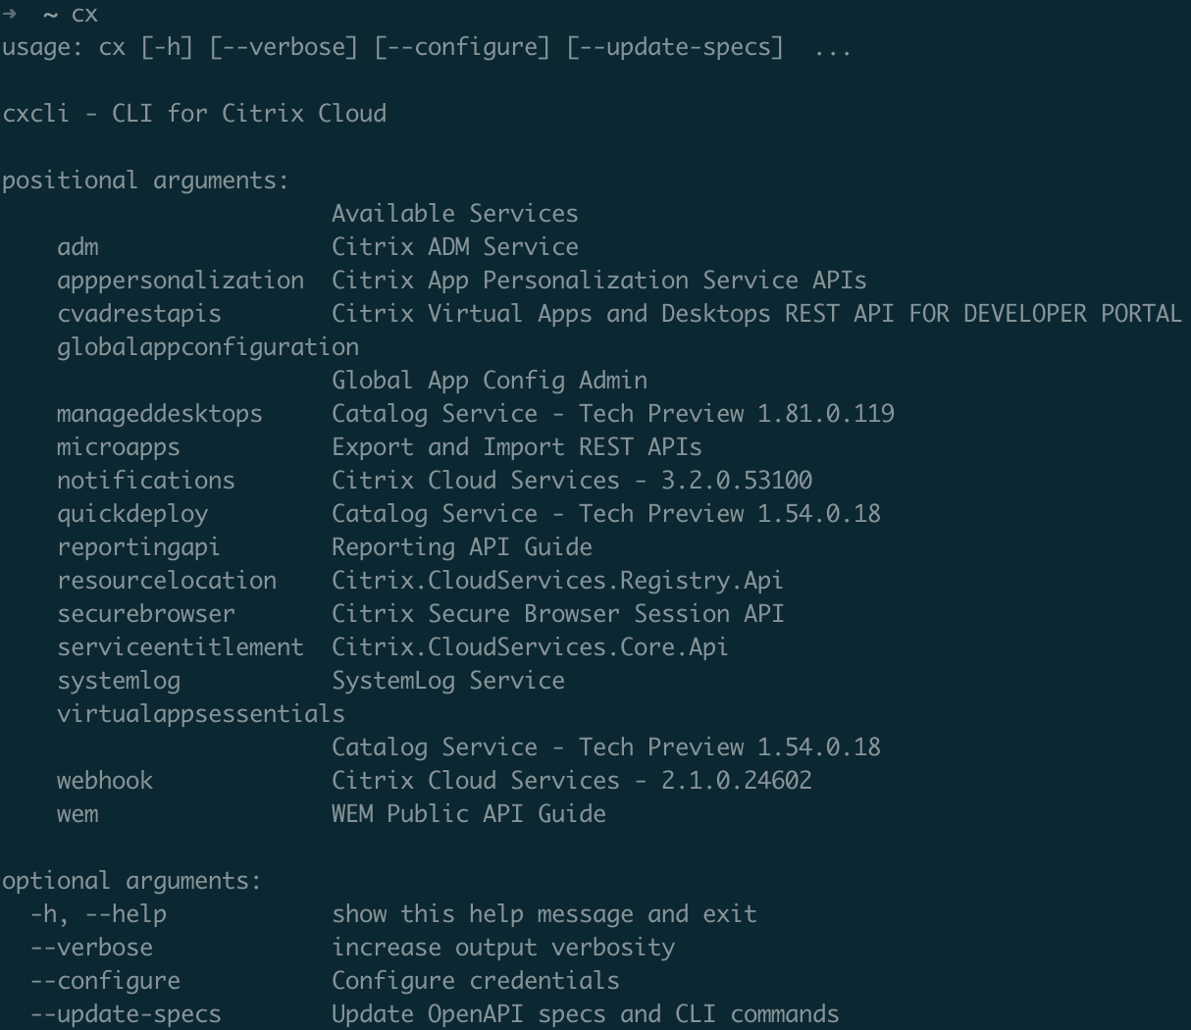Click the '--configure' option under optional arguments
Viewport: 1191px width, 1030px height.
tap(105, 981)
